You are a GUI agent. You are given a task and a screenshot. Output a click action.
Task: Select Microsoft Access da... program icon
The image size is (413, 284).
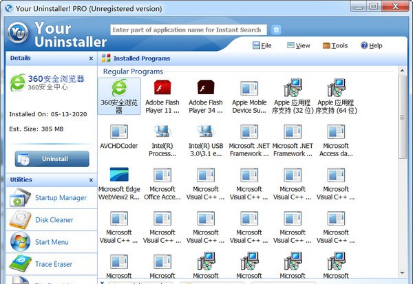(x=336, y=131)
